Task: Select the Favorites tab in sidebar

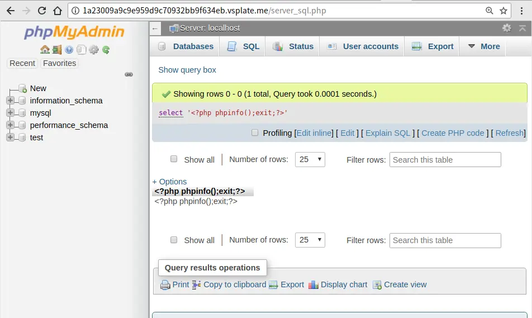Action: pyautogui.click(x=59, y=64)
